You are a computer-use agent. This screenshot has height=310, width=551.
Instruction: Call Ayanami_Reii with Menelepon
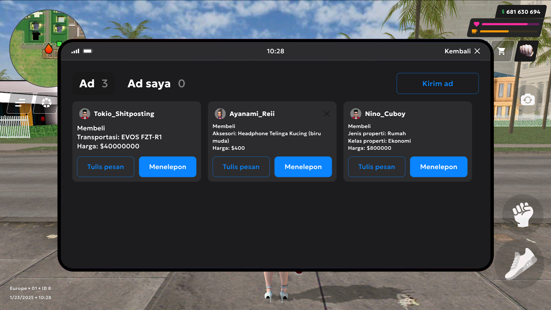pyautogui.click(x=303, y=167)
